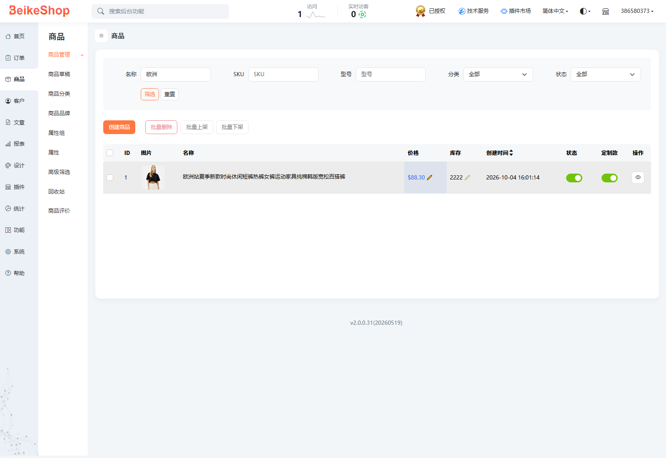The height and width of the screenshot is (458, 666).
Task: Click the 搜索后台功能 search box
Action: click(160, 11)
